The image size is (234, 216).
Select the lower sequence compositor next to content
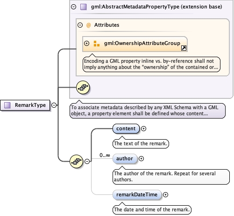click(x=76, y=161)
